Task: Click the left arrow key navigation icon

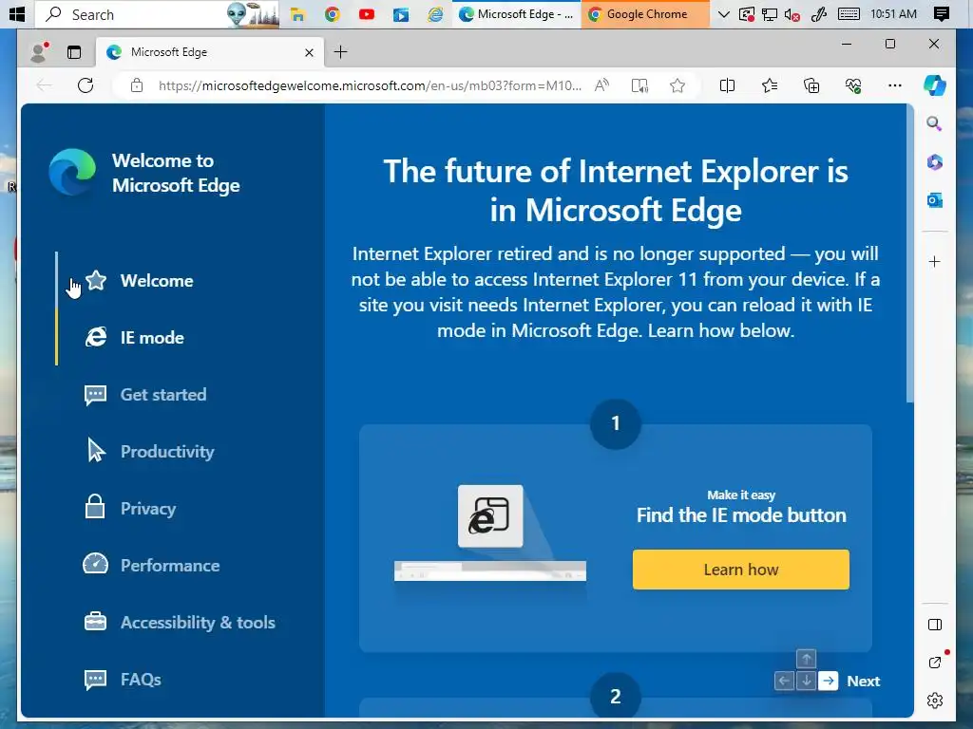Action: coord(784,681)
